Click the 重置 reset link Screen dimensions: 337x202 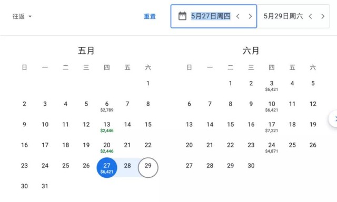point(150,16)
